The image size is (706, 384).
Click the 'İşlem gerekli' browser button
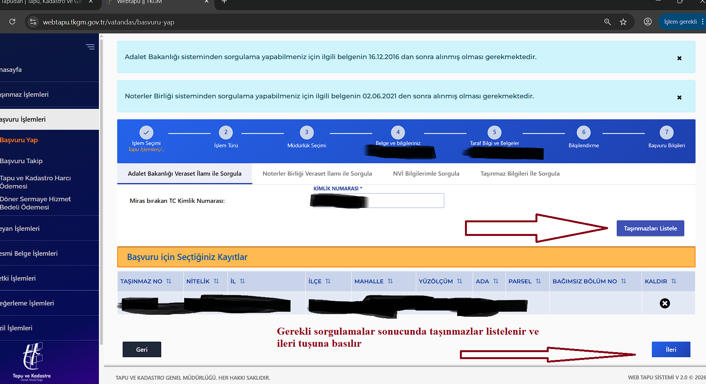tap(680, 22)
